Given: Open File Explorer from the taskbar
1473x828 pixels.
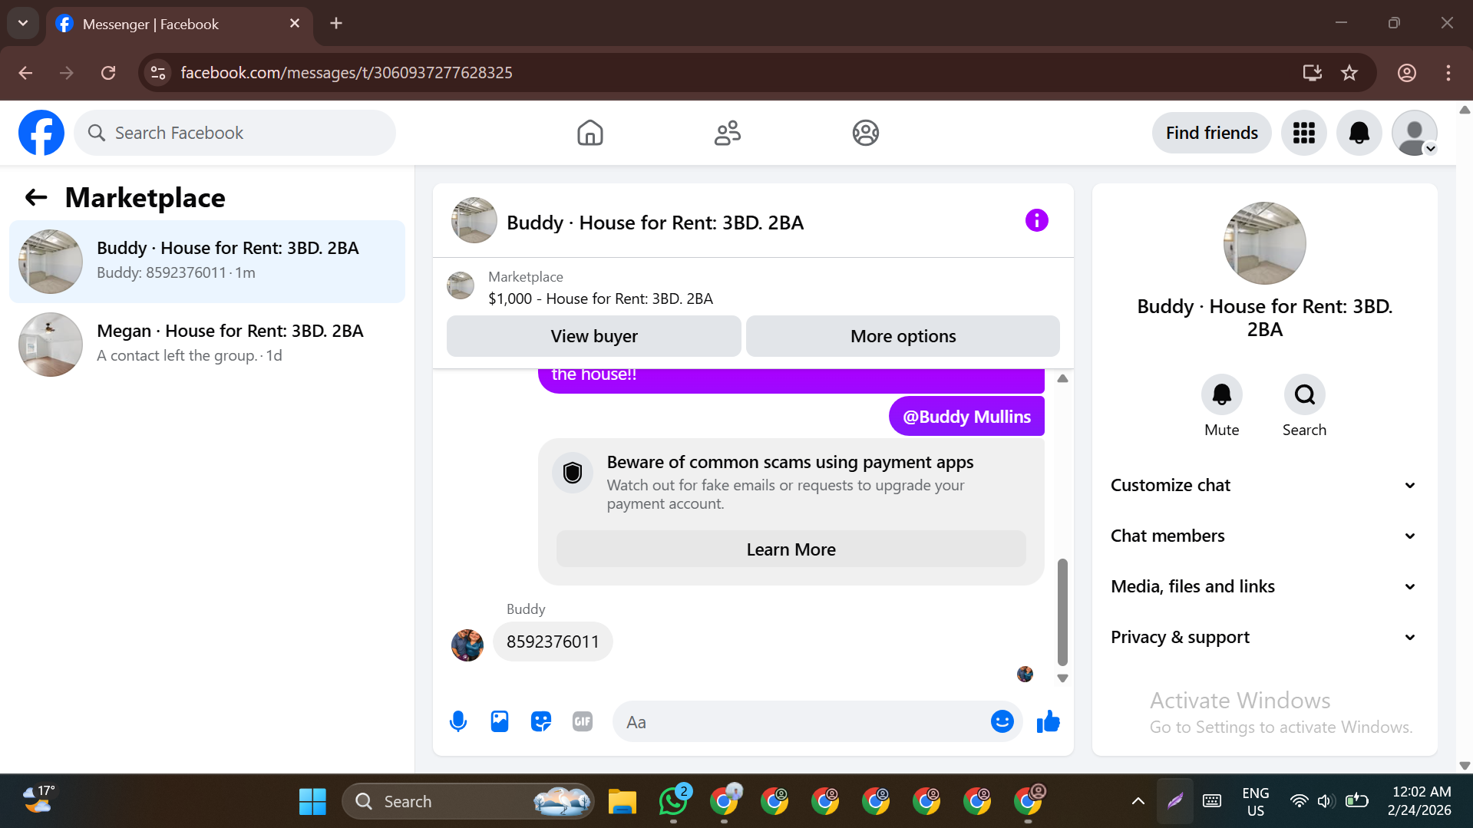Looking at the screenshot, I should 623,801.
